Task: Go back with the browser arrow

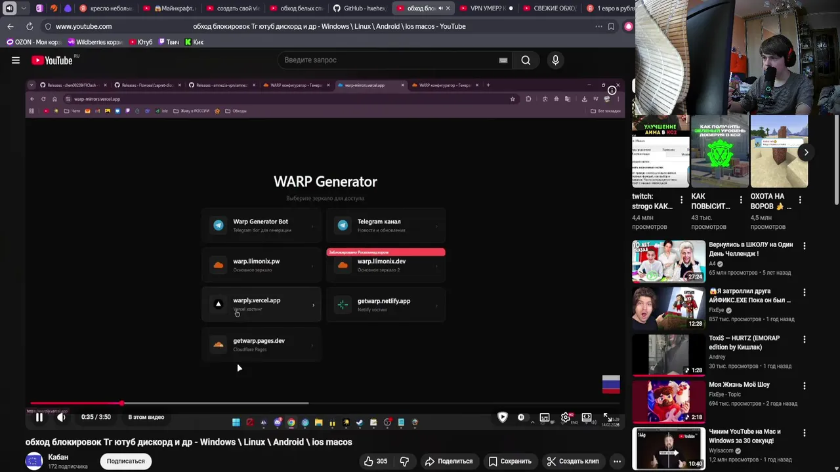Action: [10, 26]
